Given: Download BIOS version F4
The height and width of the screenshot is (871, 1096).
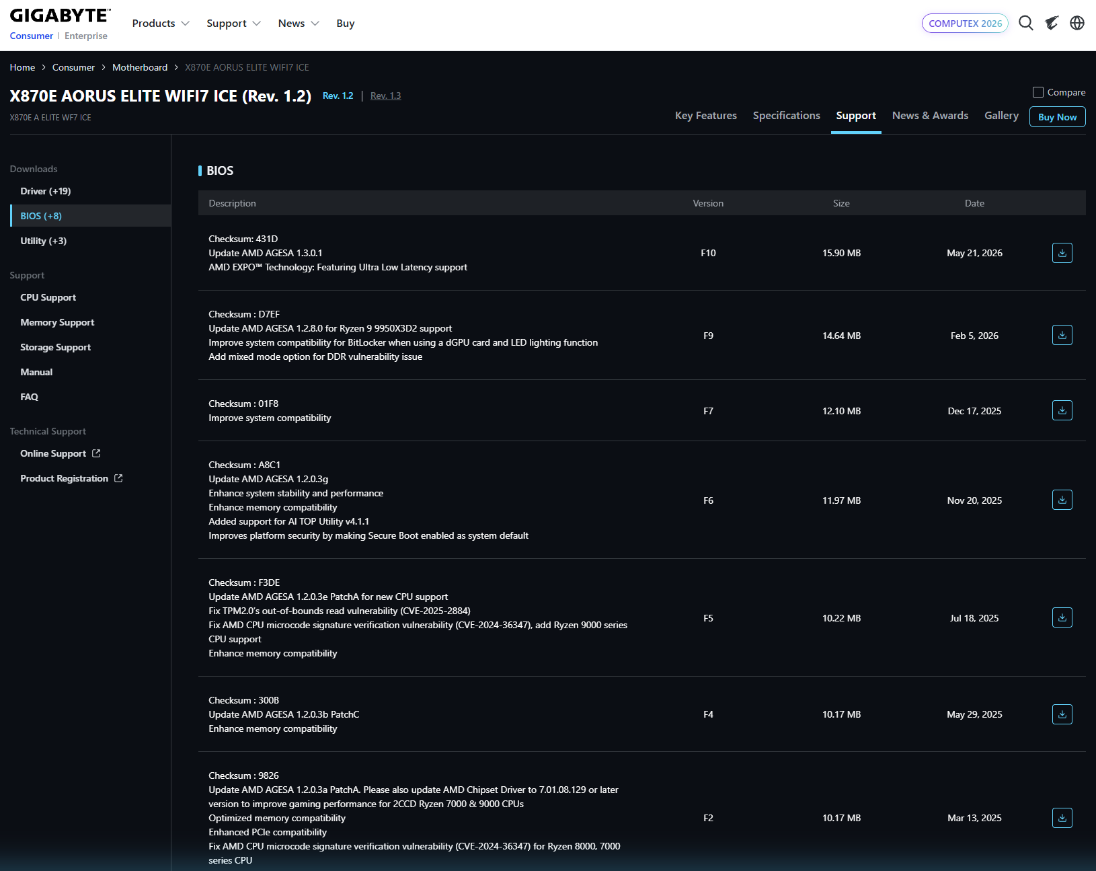Looking at the screenshot, I should [x=1062, y=714].
